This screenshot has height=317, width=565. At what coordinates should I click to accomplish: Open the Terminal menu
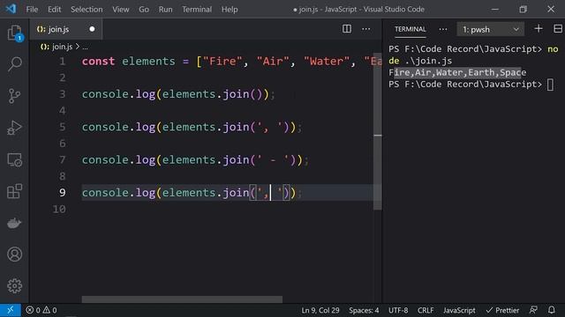pyautogui.click(x=197, y=10)
